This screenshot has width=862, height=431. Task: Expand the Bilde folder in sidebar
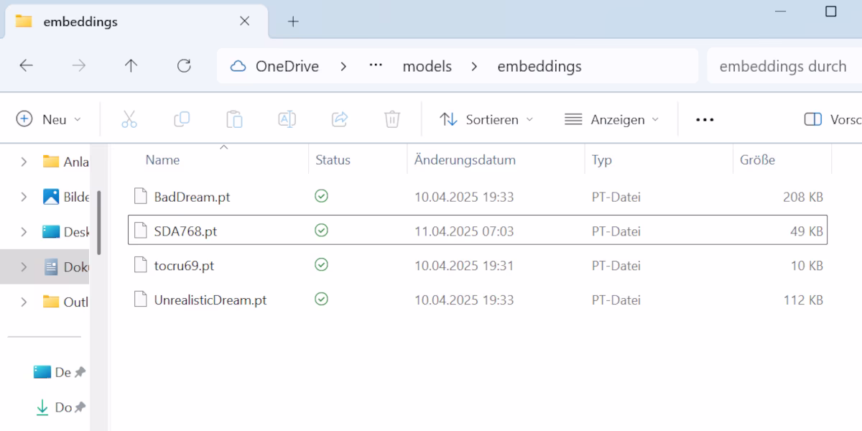point(24,197)
